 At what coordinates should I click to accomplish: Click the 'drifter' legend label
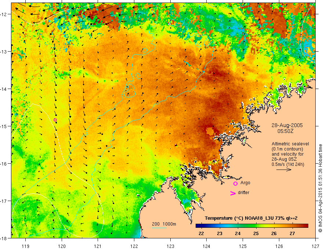click(x=243, y=193)
